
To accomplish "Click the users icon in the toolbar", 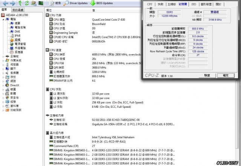I will (x=34, y=3).
